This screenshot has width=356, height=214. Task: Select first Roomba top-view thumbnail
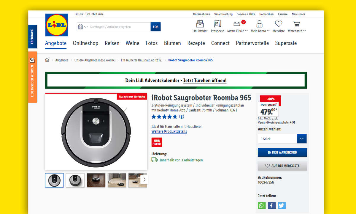click(x=54, y=180)
